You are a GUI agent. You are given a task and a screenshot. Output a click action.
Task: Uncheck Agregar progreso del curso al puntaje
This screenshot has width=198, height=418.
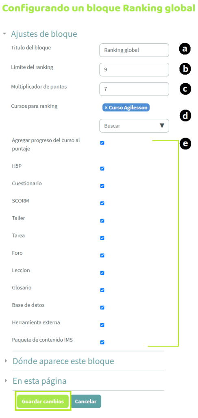(102, 143)
